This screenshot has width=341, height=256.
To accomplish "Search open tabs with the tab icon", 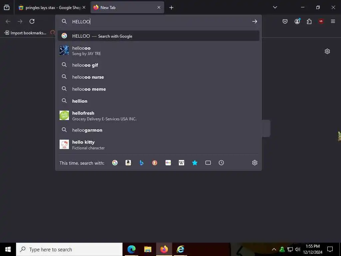I will click(208, 163).
